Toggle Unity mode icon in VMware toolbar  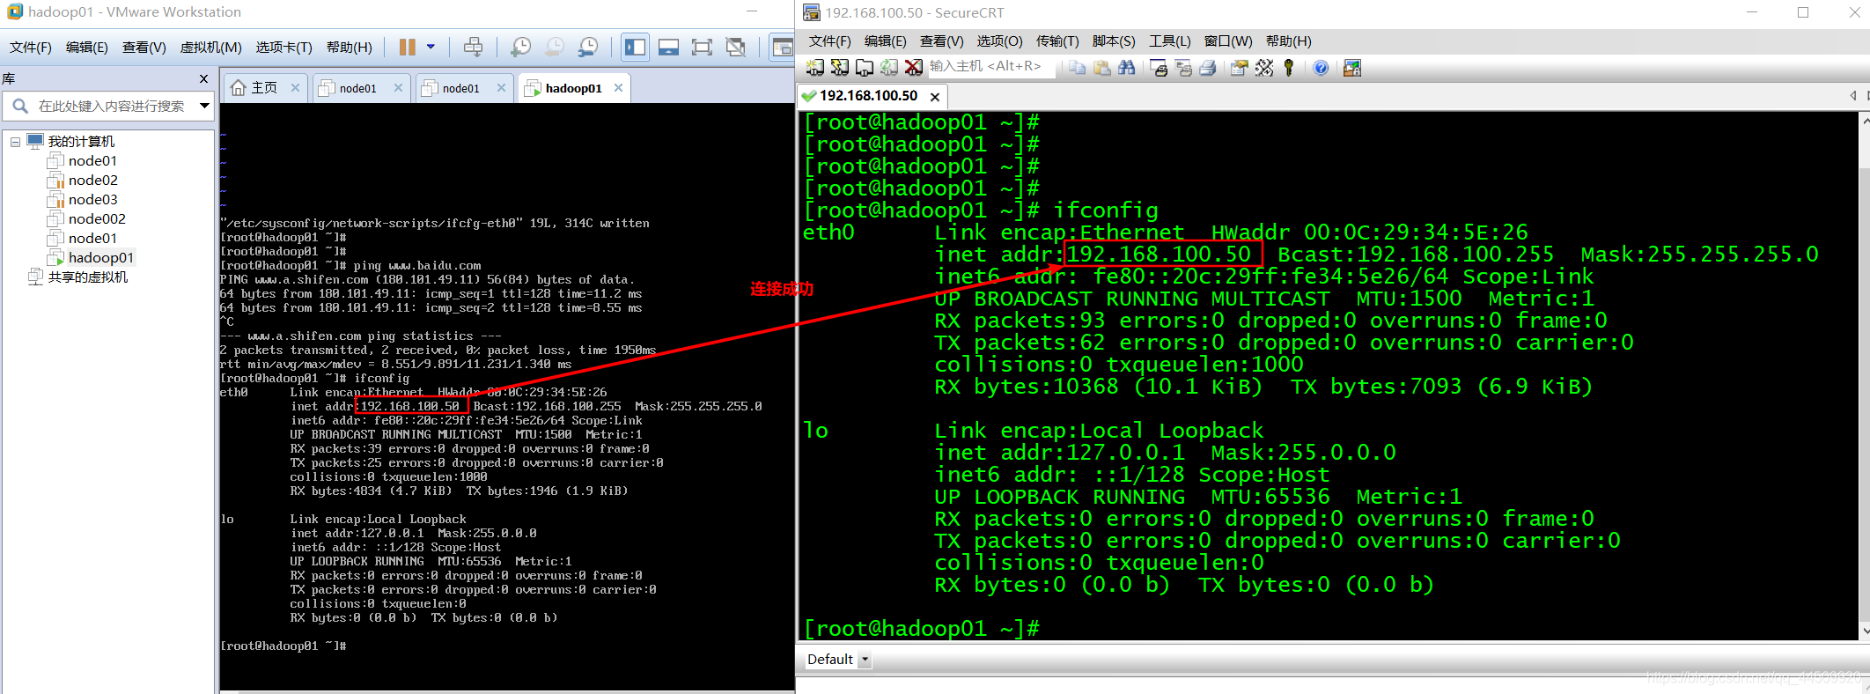[x=736, y=47]
